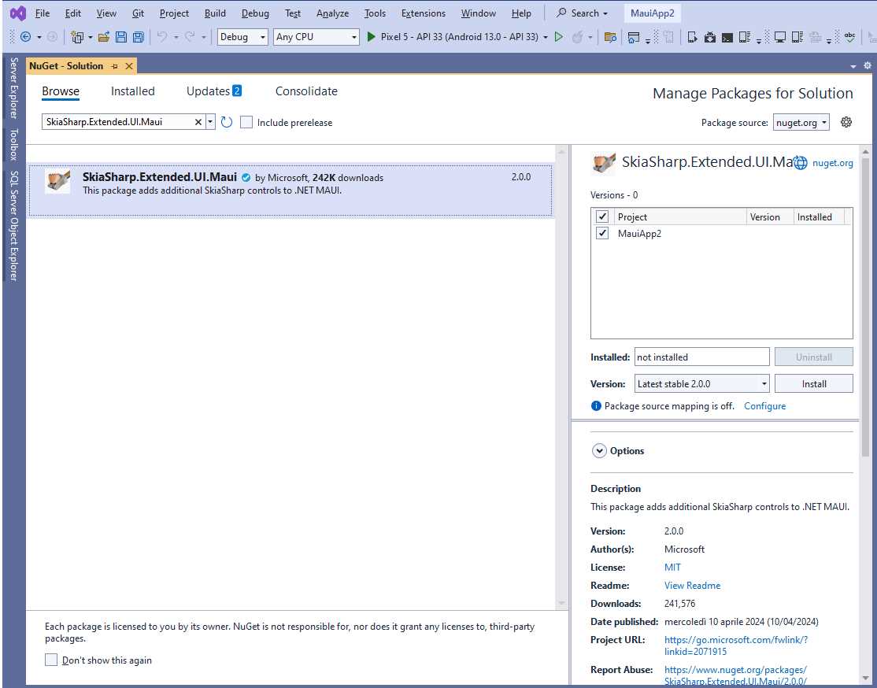Open the active files dropdown at tab bar
Viewport: 877px width, 688px height.
tap(853, 66)
